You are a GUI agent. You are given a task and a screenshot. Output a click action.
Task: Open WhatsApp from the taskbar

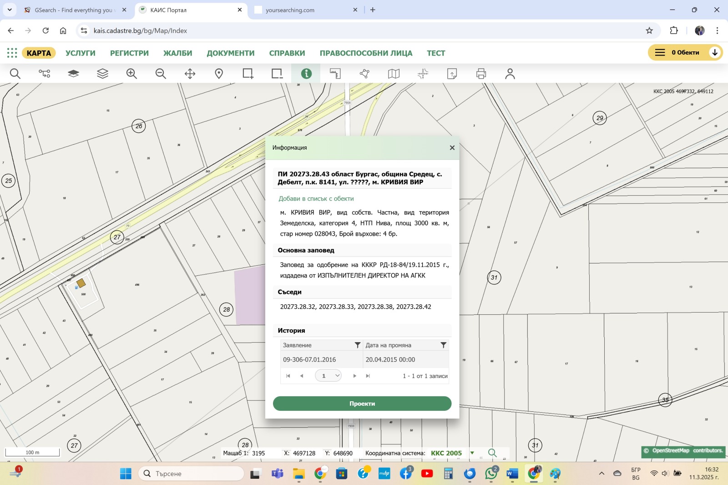(x=490, y=473)
